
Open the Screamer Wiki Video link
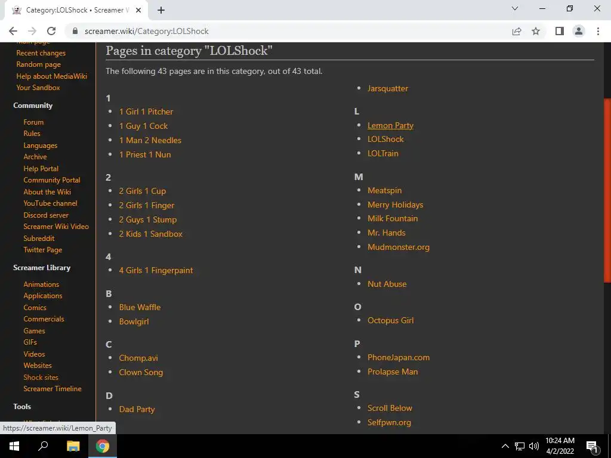tap(56, 227)
